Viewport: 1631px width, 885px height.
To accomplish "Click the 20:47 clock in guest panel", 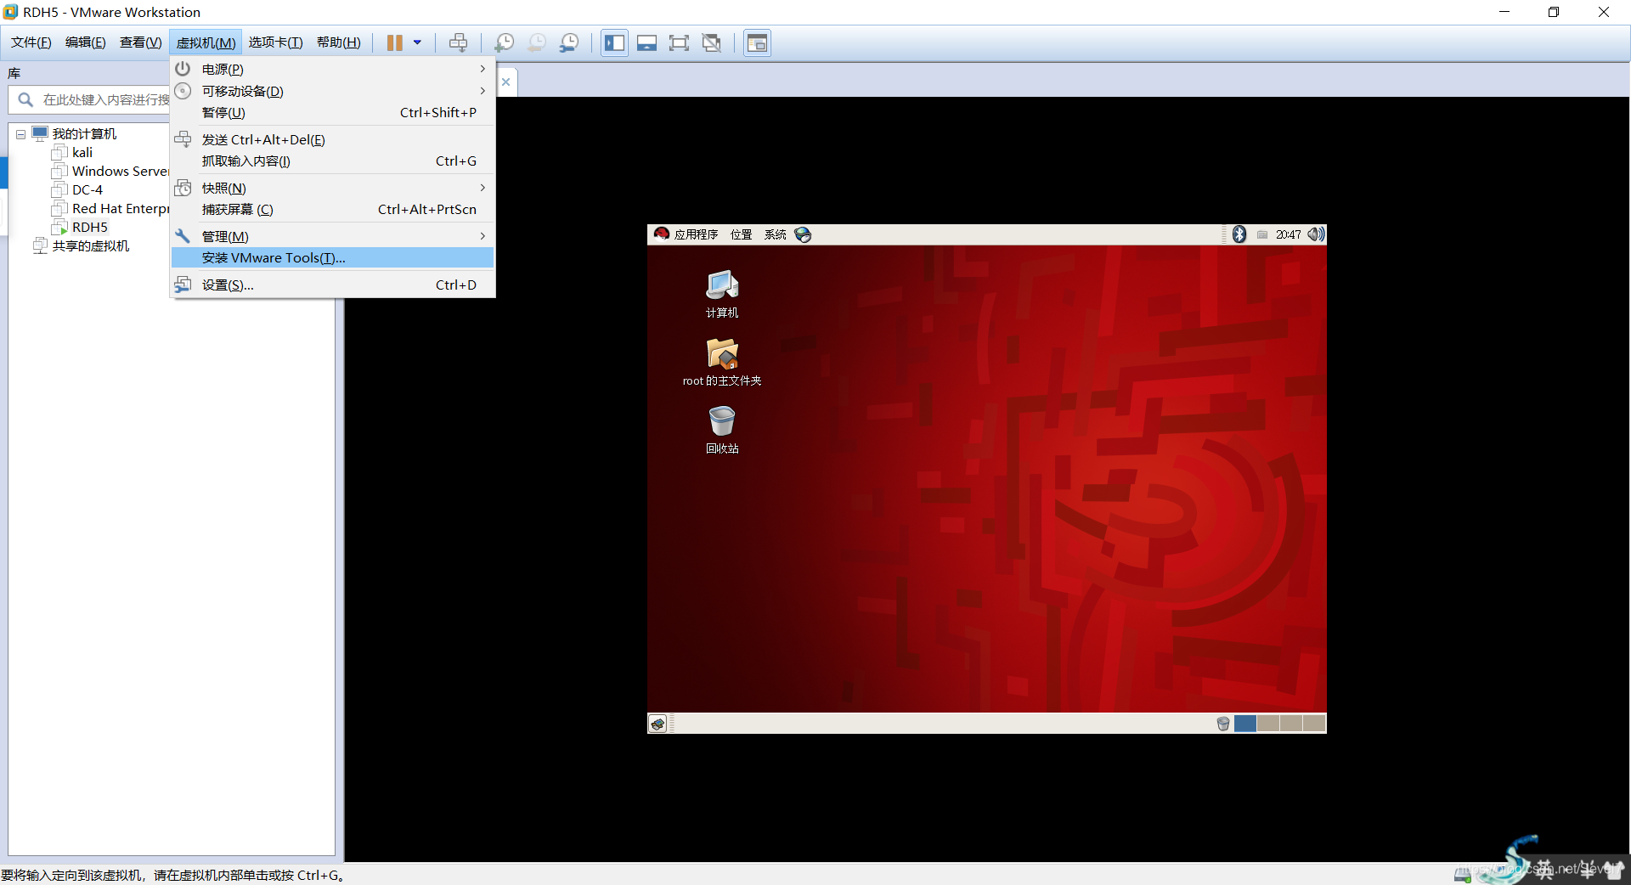I will 1288,234.
